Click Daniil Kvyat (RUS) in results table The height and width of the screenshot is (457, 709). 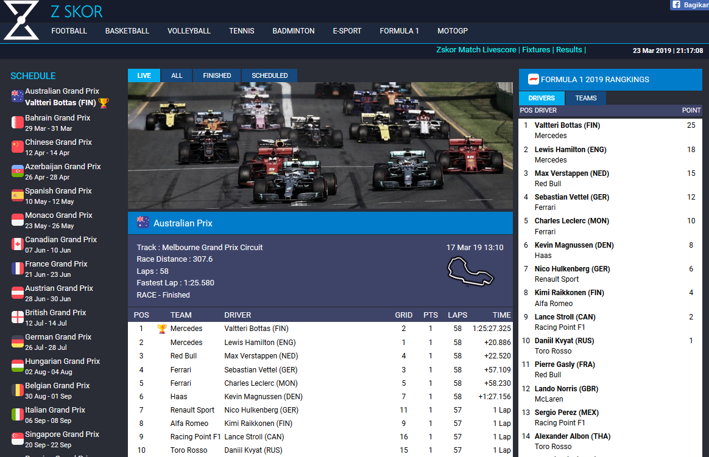tap(253, 450)
